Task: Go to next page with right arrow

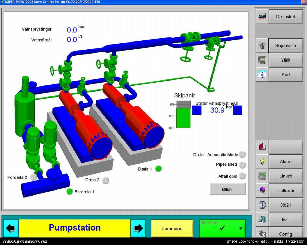Action: pyautogui.click(x=138, y=229)
